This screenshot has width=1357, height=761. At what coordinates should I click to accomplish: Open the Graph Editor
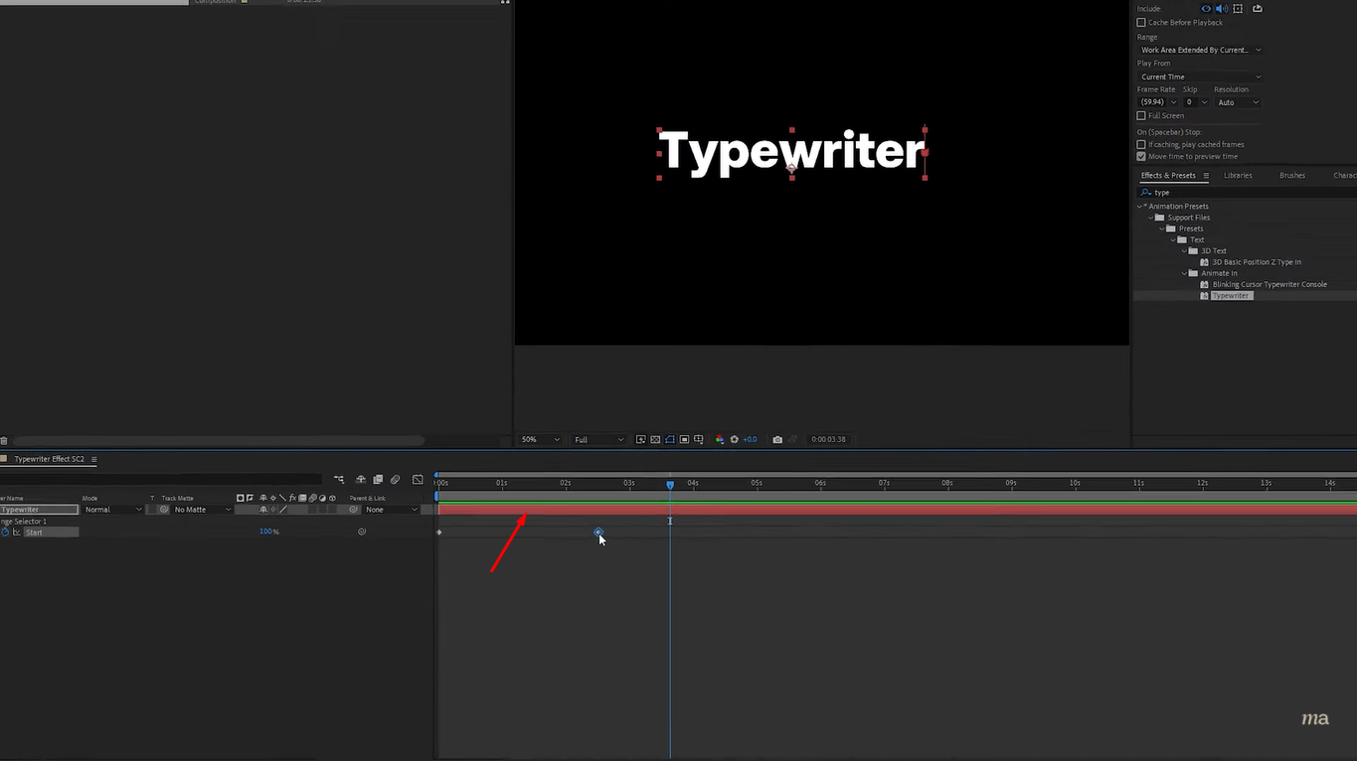[418, 479]
